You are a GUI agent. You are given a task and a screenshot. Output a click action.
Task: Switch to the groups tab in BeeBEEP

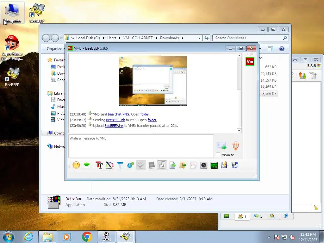pyautogui.click(x=272, y=216)
